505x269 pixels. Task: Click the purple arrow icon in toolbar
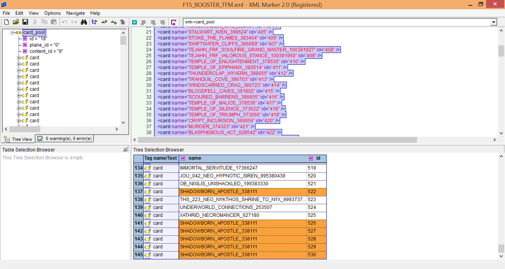(x=173, y=22)
